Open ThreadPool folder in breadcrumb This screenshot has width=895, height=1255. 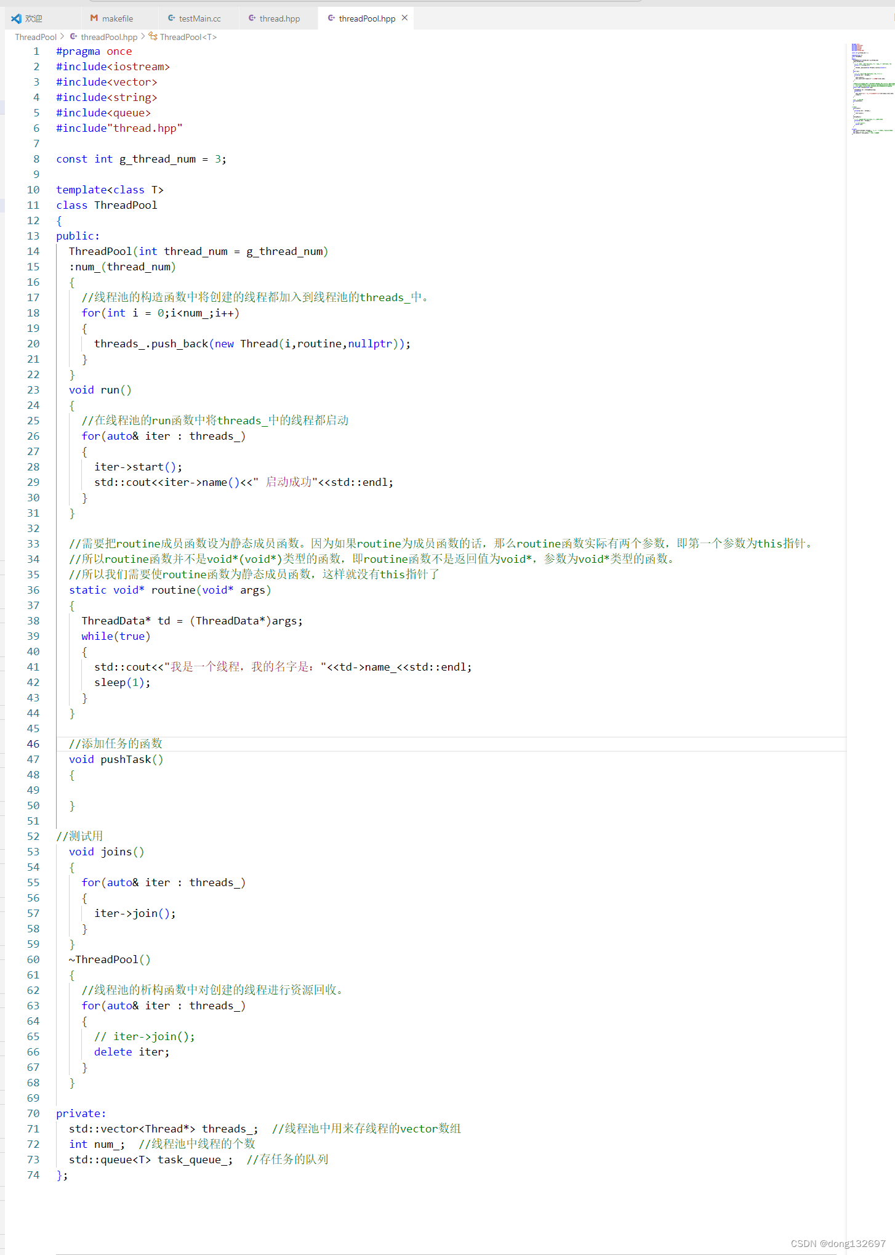(36, 37)
